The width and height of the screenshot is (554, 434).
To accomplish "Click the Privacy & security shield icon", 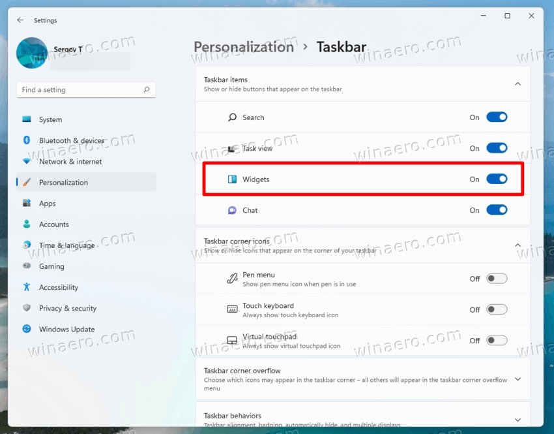I will coord(27,308).
